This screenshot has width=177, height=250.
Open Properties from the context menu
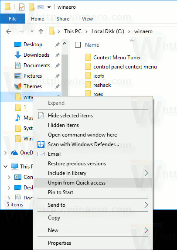(x=93, y=243)
